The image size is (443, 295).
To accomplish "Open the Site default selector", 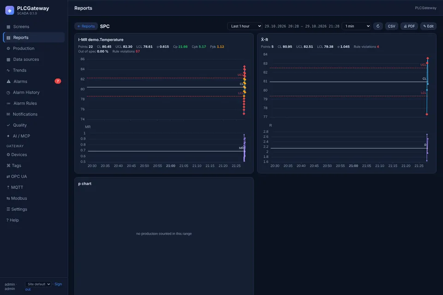I will (38, 284).
